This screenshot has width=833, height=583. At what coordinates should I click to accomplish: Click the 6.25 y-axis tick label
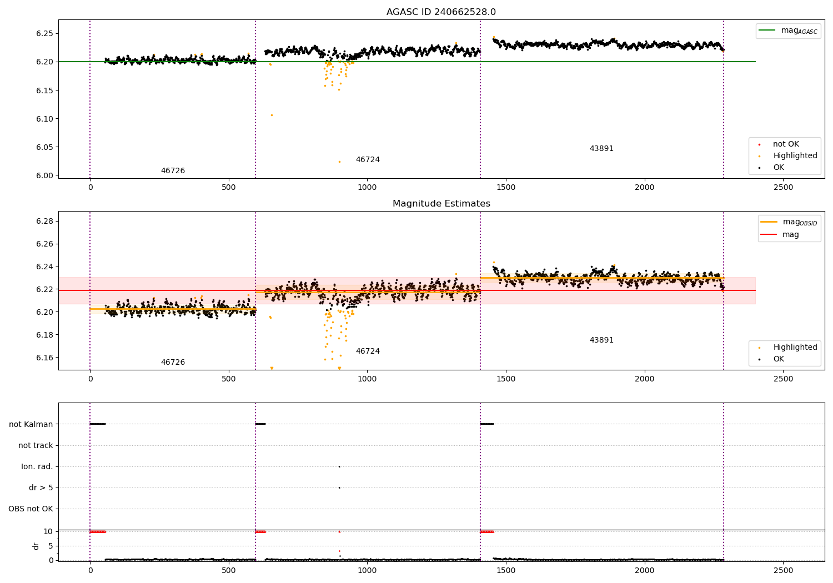pyautogui.click(x=44, y=33)
